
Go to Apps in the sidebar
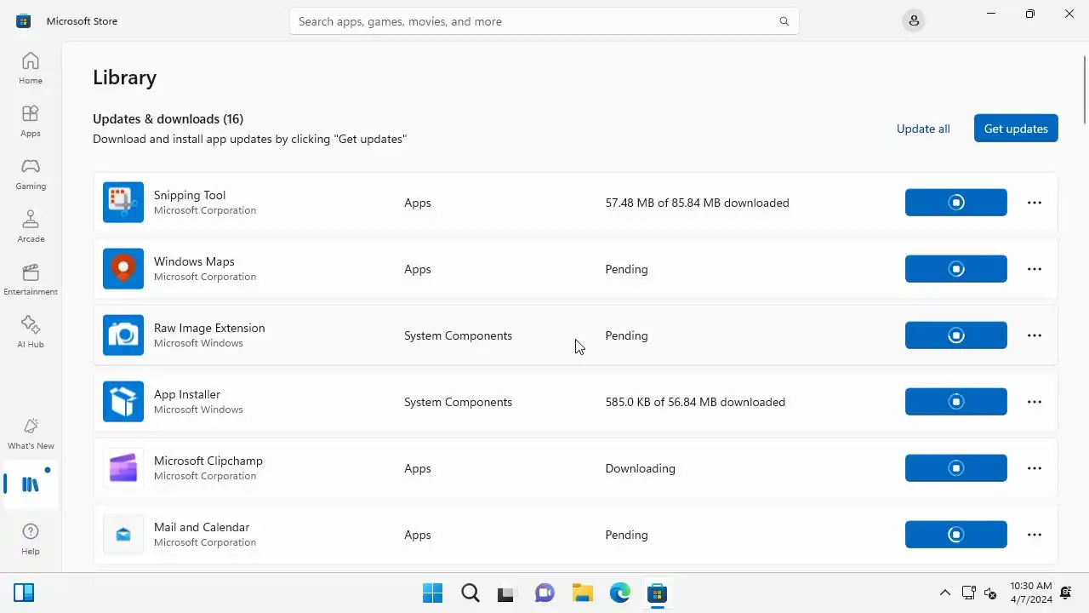click(x=31, y=121)
